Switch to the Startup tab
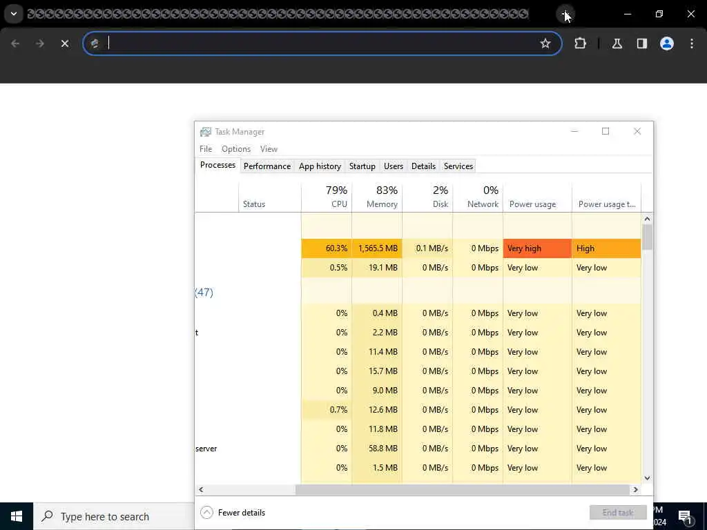This screenshot has width=707, height=530. point(362,166)
